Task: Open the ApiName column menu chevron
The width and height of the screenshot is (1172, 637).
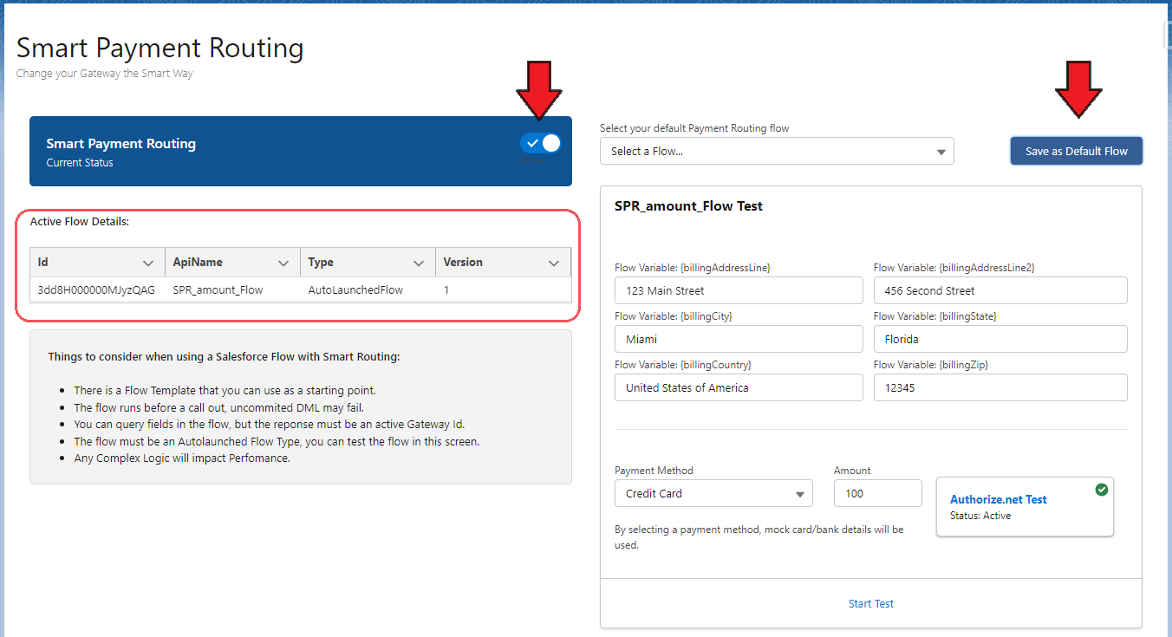Action: [283, 263]
